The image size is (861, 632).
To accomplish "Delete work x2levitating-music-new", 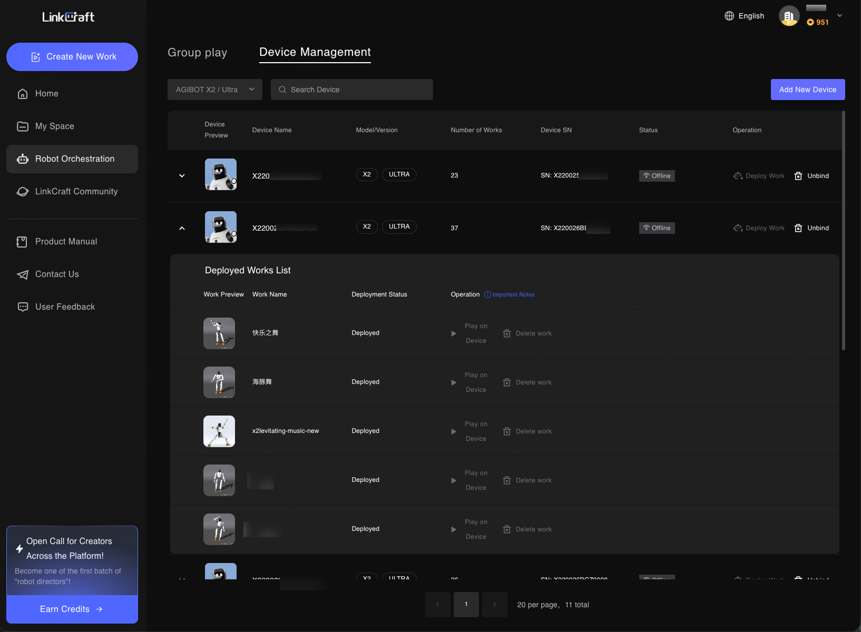I will pyautogui.click(x=527, y=431).
